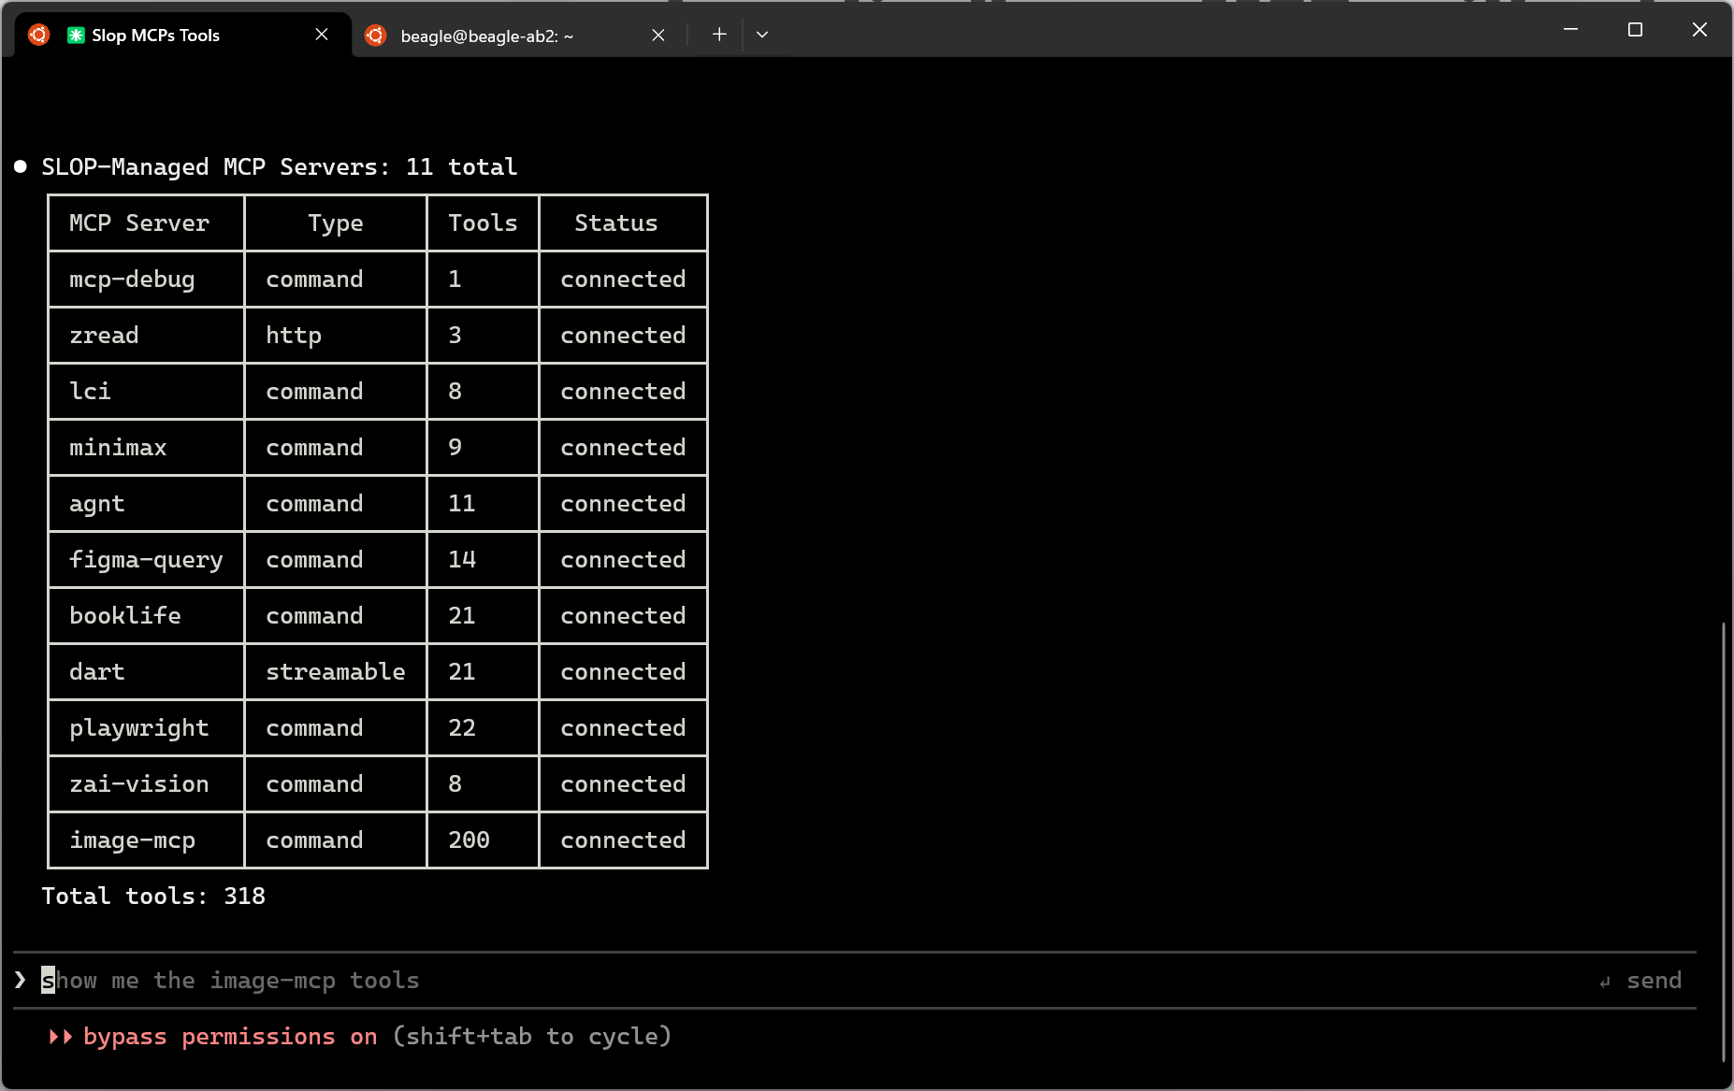Click the green Slop icon in the tab
1734x1091 pixels.
(76, 35)
